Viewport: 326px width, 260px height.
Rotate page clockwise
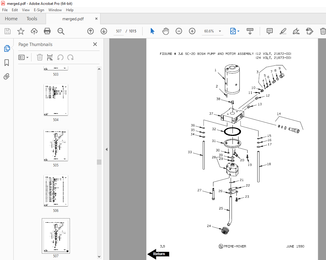click(71, 58)
